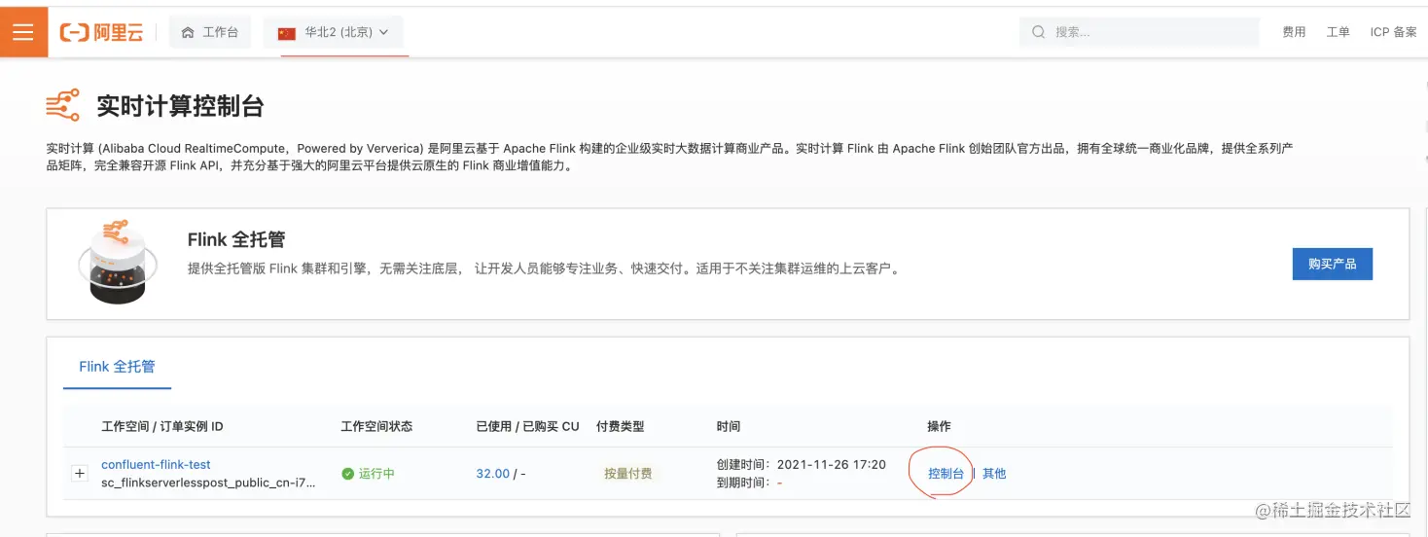Click the sc_flinkserverlesspost_public_cn instance ID text
This screenshot has height=537, width=1428.
[209, 483]
